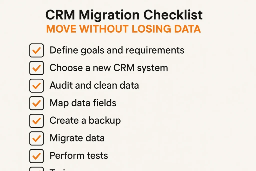The height and width of the screenshot is (171, 256).
Task: Toggle the 'Create a backup' checkbox
Action: click(x=36, y=120)
